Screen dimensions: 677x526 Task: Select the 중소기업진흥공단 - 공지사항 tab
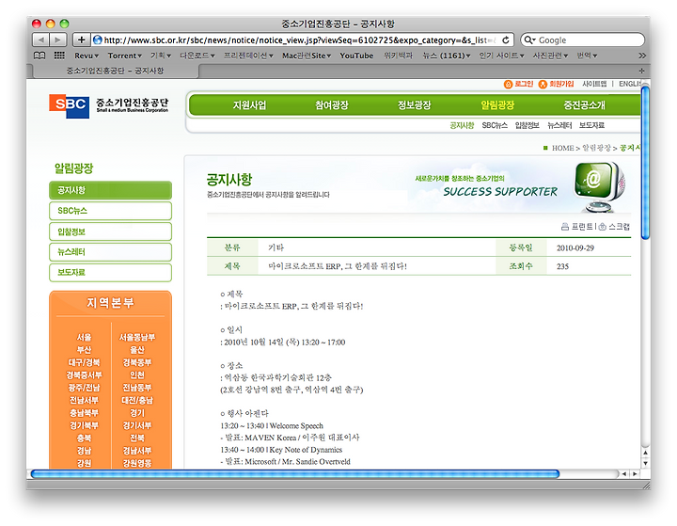115,71
